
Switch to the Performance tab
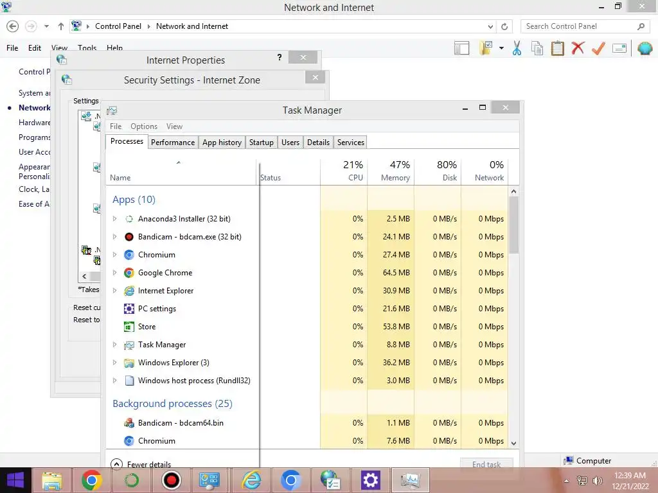click(173, 143)
